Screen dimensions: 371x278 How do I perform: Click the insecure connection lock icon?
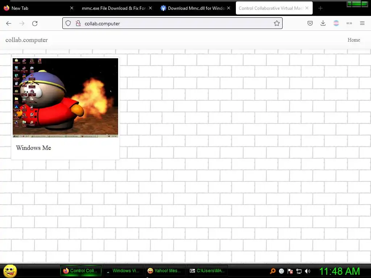pyautogui.click(x=78, y=23)
